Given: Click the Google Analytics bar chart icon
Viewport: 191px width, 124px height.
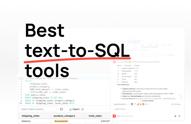Looking at the screenshot, I should tap(137, 104).
